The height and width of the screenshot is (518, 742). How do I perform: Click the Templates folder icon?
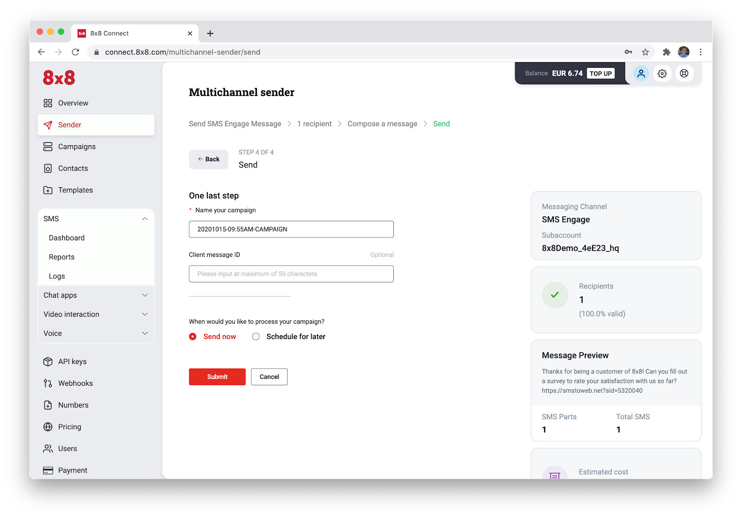click(48, 190)
